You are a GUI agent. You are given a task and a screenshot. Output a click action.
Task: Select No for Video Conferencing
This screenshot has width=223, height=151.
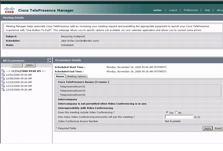click(x=176, y=112)
